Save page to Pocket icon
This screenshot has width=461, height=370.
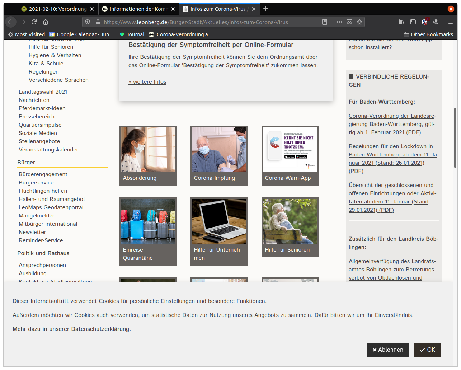[x=349, y=22]
